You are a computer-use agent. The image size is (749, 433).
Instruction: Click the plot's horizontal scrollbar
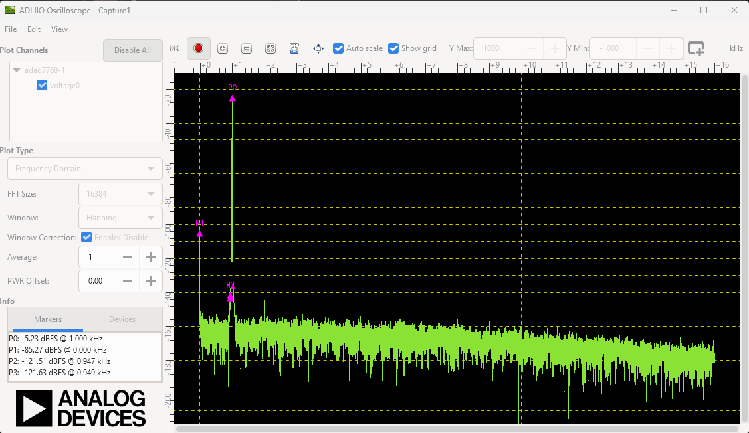pyautogui.click(x=459, y=429)
